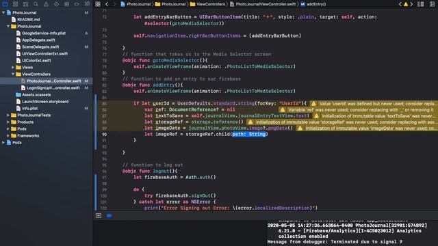Open the Breakpoint navigator tab

tap(77, 4)
